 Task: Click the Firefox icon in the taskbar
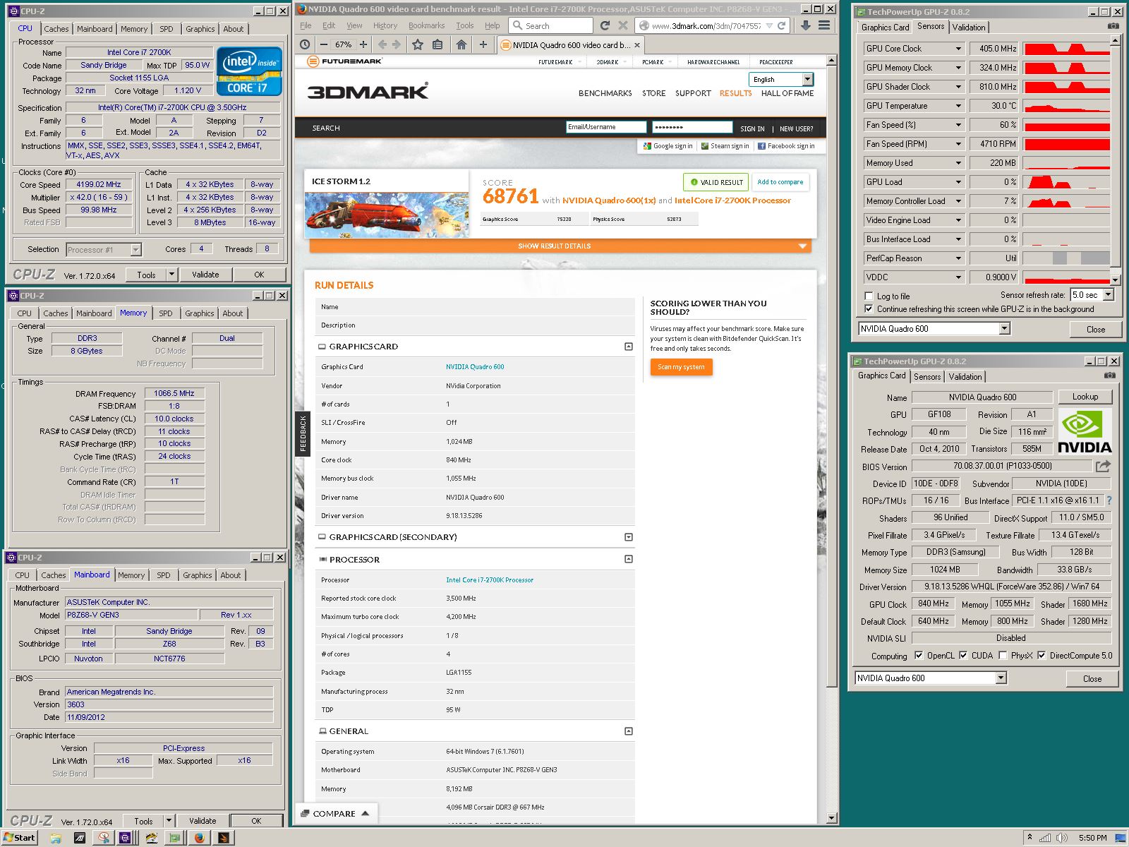(200, 838)
